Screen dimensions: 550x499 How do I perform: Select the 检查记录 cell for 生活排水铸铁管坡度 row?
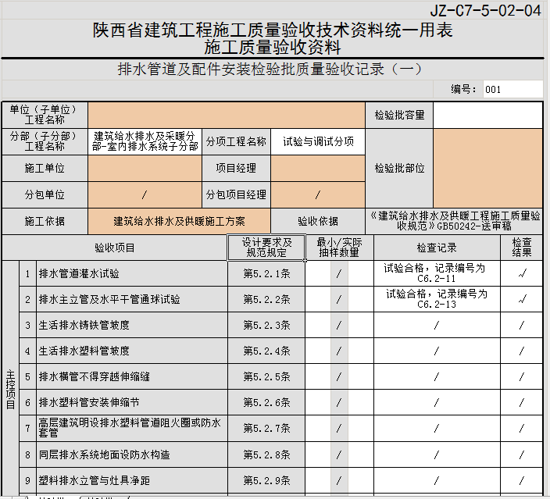click(437, 325)
